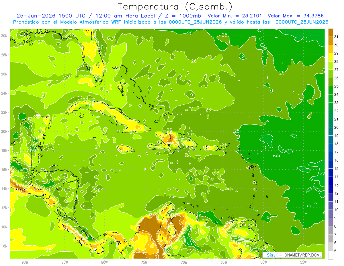Pick the dark orange swatch above 31 on color scale
Image resolution: width=344 pixels, height=266 pixels.
[331, 33]
